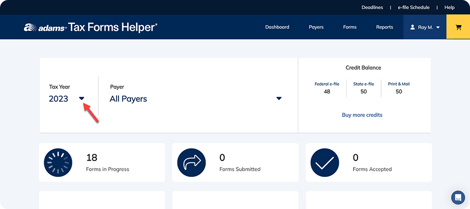Click the Forms Submitted arrow icon
Viewport: 470px width, 209px height.
coord(191,162)
